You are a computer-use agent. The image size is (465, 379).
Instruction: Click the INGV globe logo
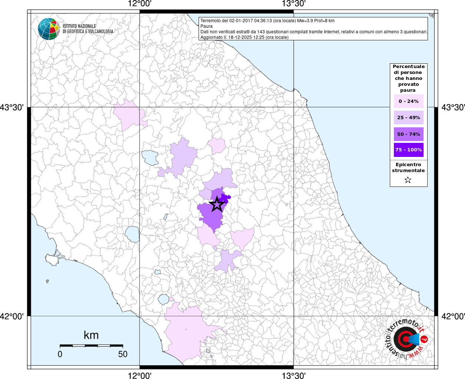[49, 29]
